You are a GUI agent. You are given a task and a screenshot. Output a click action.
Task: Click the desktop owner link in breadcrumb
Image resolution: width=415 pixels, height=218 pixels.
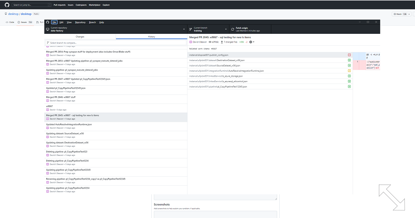tap(13, 14)
